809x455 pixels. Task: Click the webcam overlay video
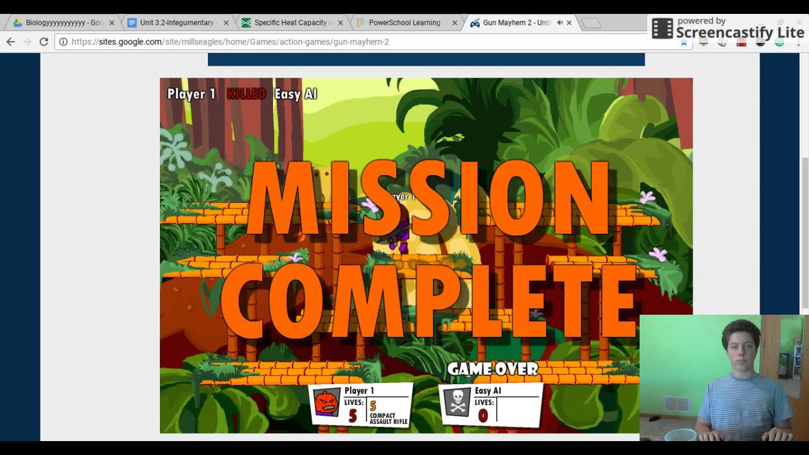coord(724,377)
